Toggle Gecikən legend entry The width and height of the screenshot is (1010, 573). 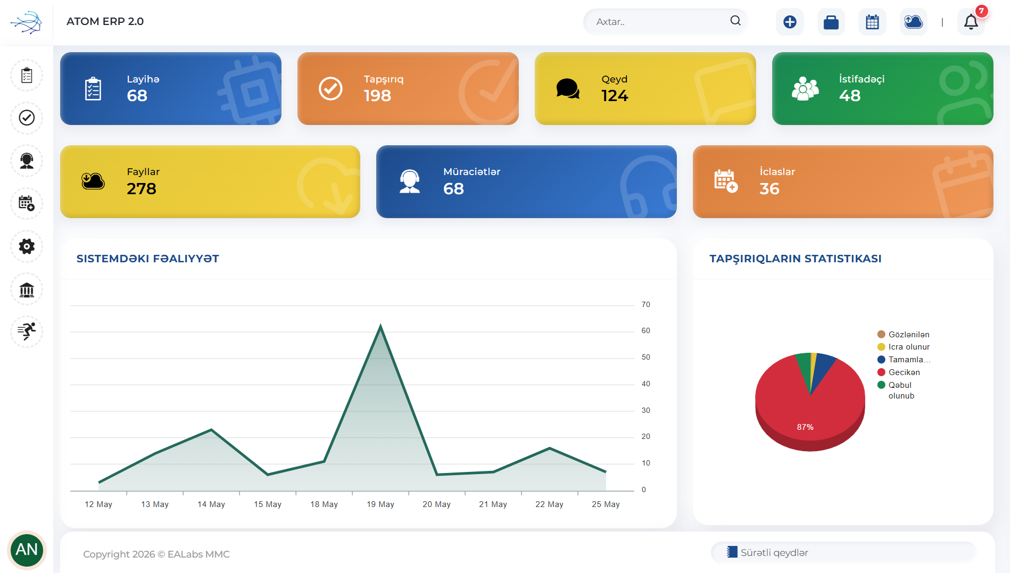(899, 372)
